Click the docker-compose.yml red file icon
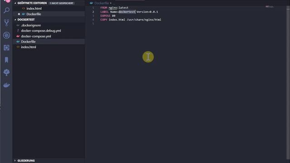Screen dimensions: 290x163 [18, 36]
